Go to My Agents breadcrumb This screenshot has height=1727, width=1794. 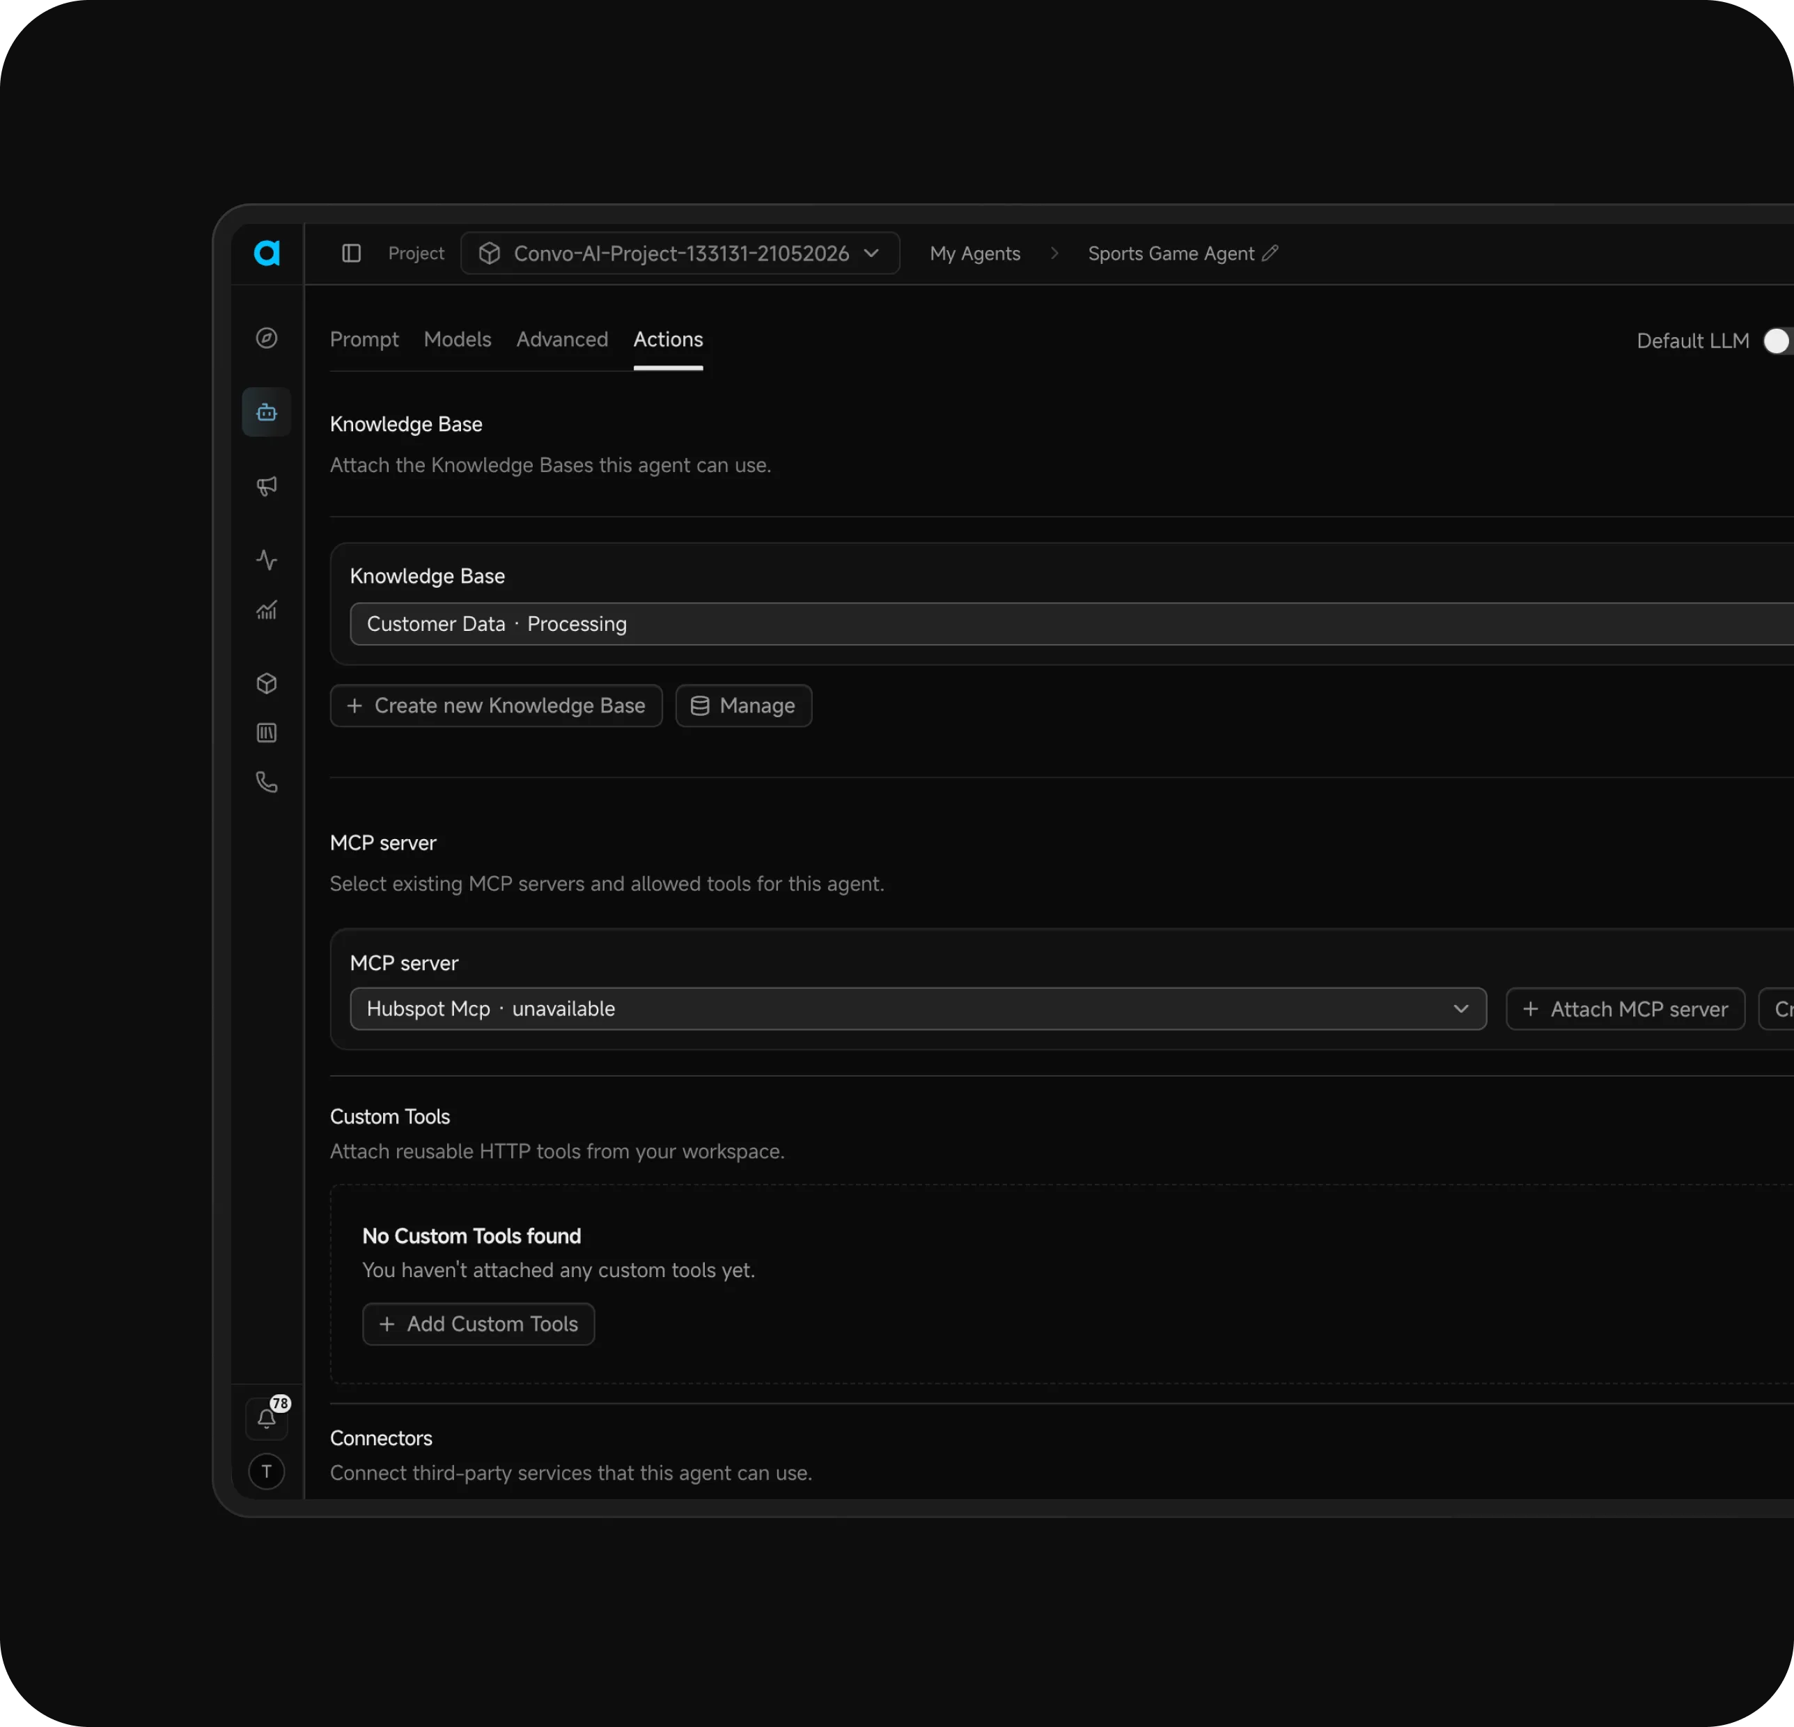click(975, 253)
